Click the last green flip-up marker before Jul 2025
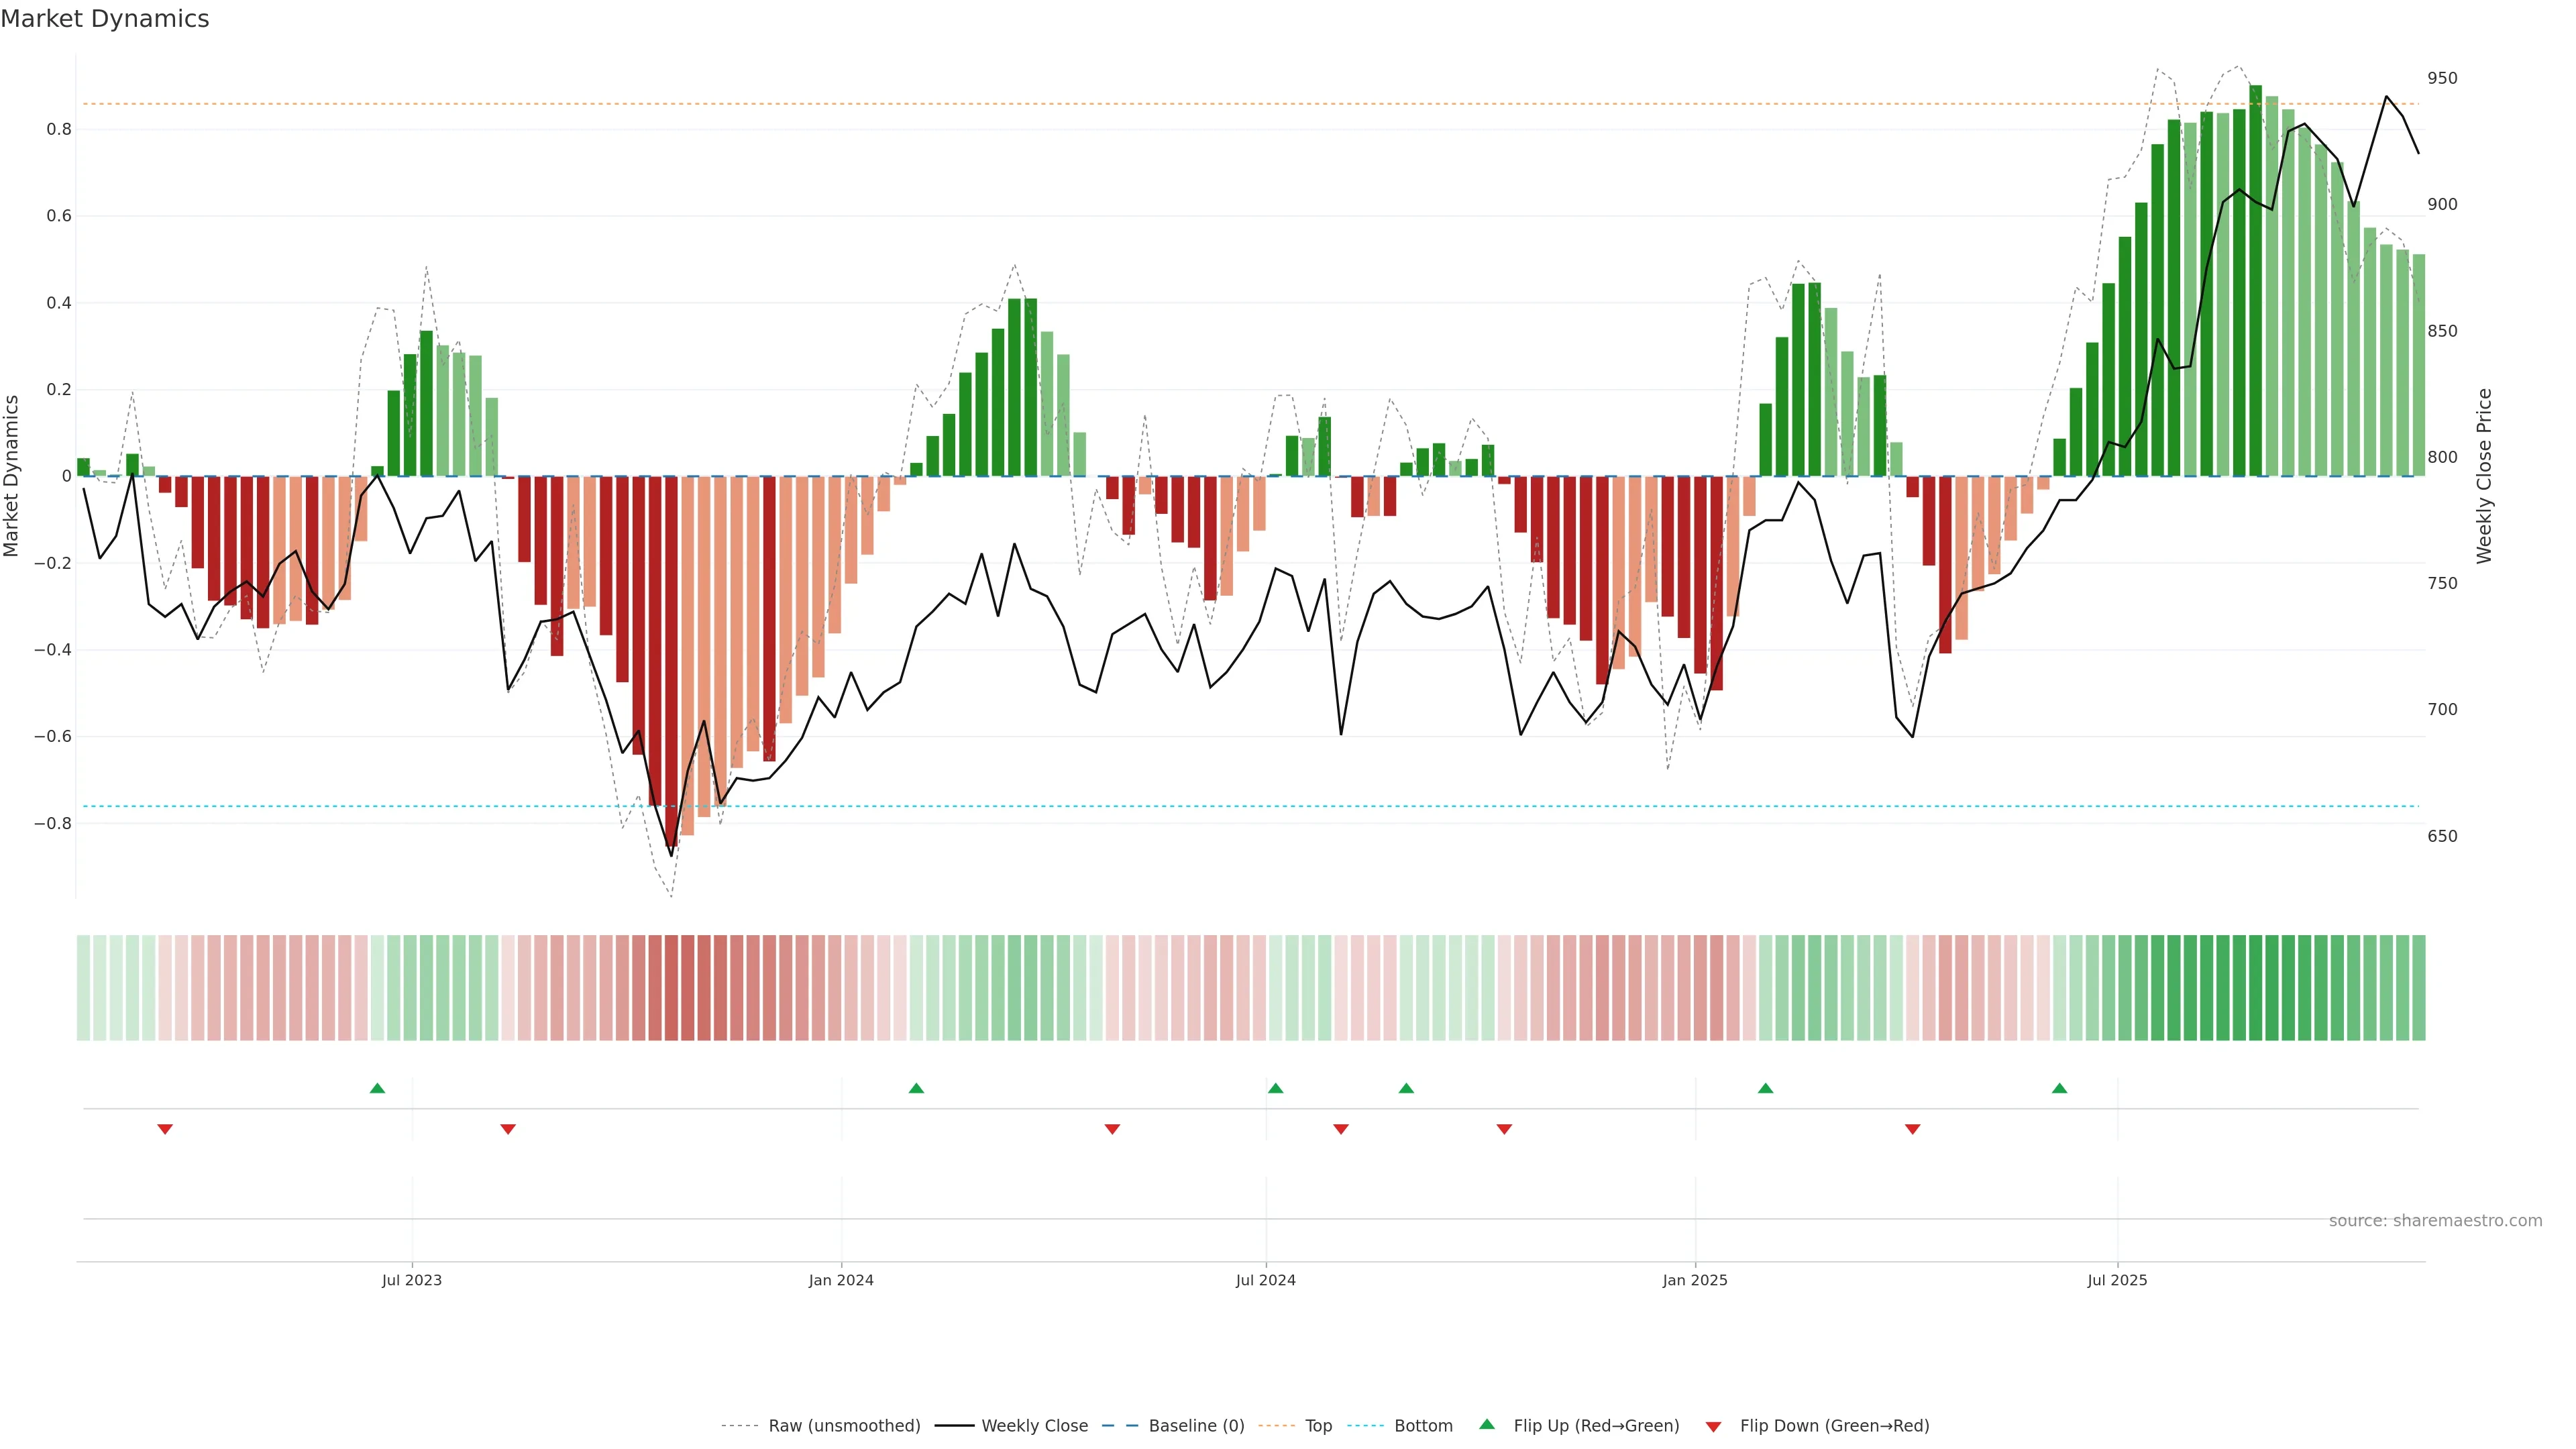Screen dimensions: 2576x1449 (2059, 1088)
